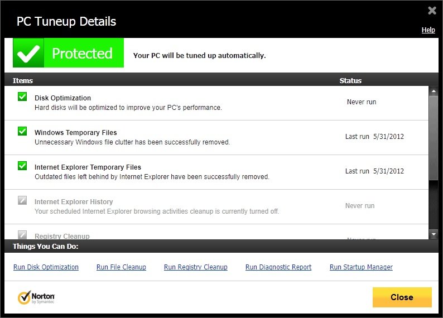Select the Internet Explorer History title
This screenshot has width=443, height=318.
(74, 201)
